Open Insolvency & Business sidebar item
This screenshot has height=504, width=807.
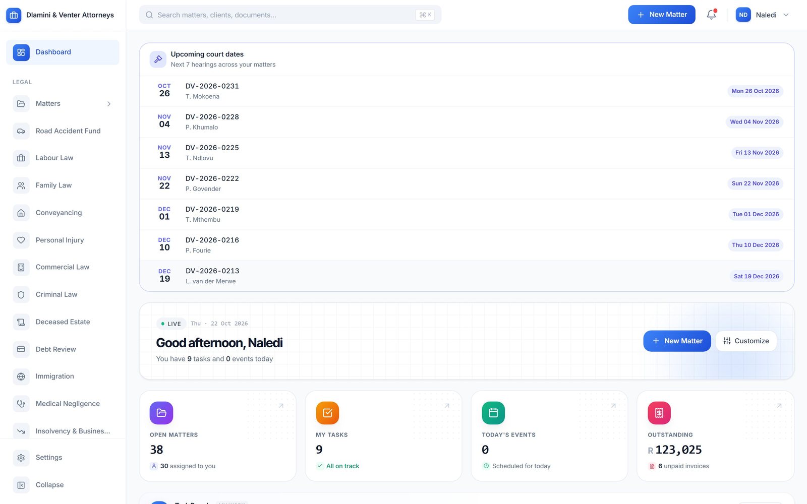click(63, 431)
